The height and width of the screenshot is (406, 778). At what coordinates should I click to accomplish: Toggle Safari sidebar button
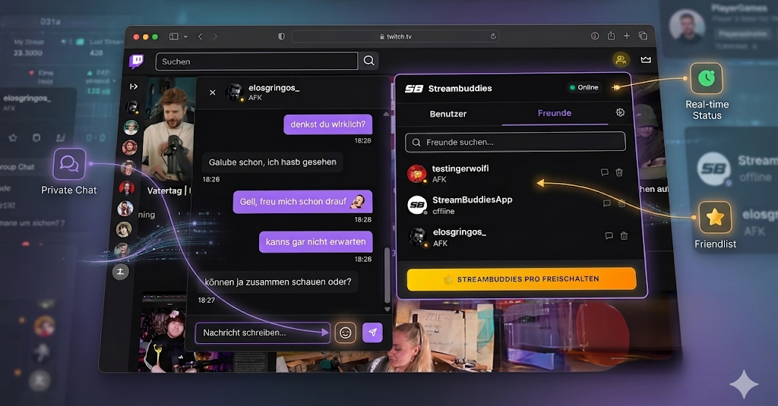(174, 36)
